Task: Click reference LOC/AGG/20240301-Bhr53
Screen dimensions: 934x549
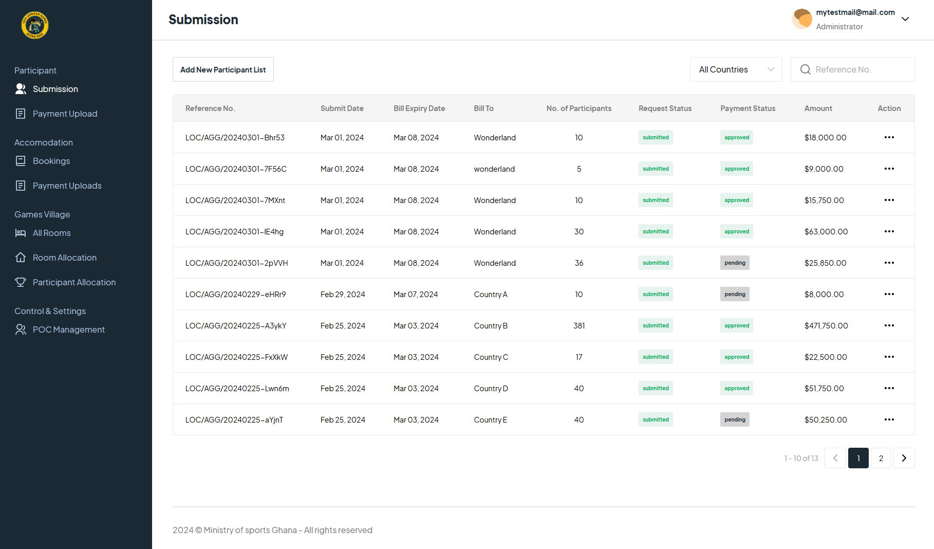Action: point(235,137)
